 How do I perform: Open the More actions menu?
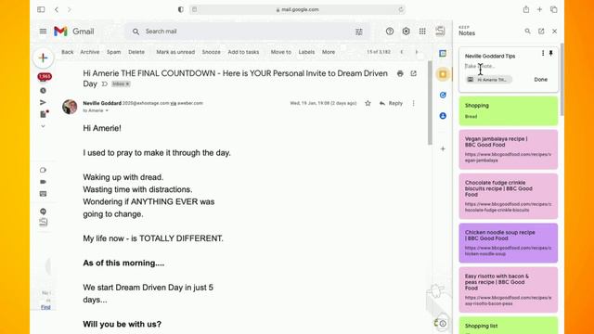(329, 52)
